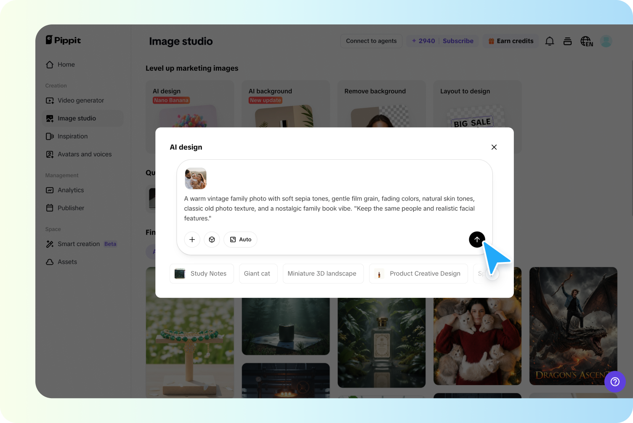Open Home from the sidebar
This screenshot has width=633, height=423.
[x=60, y=64]
